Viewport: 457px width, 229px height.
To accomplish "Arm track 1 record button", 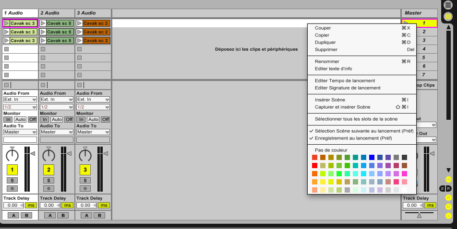I will [x=12, y=188].
